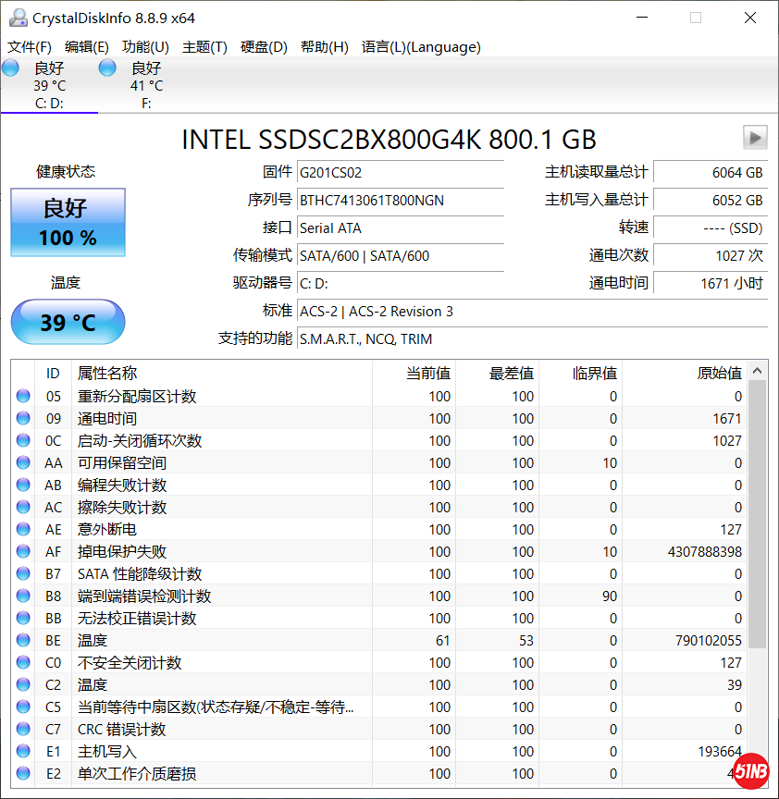Viewport: 779px width, 799px height.
Task: Open the 主题(T) menu
Action: [204, 47]
